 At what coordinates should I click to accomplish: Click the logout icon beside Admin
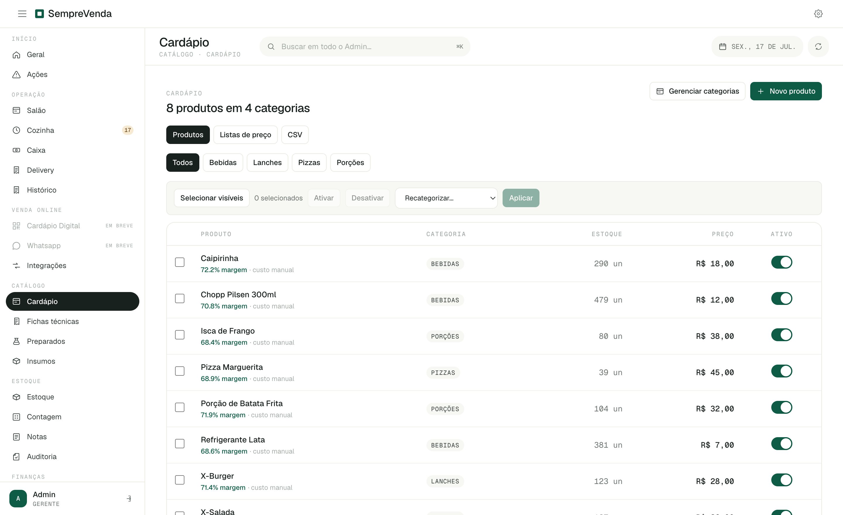[x=129, y=498]
